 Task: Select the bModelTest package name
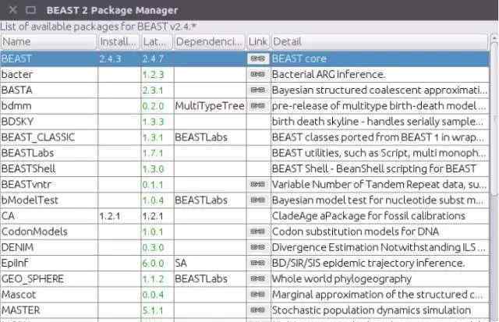(x=30, y=200)
